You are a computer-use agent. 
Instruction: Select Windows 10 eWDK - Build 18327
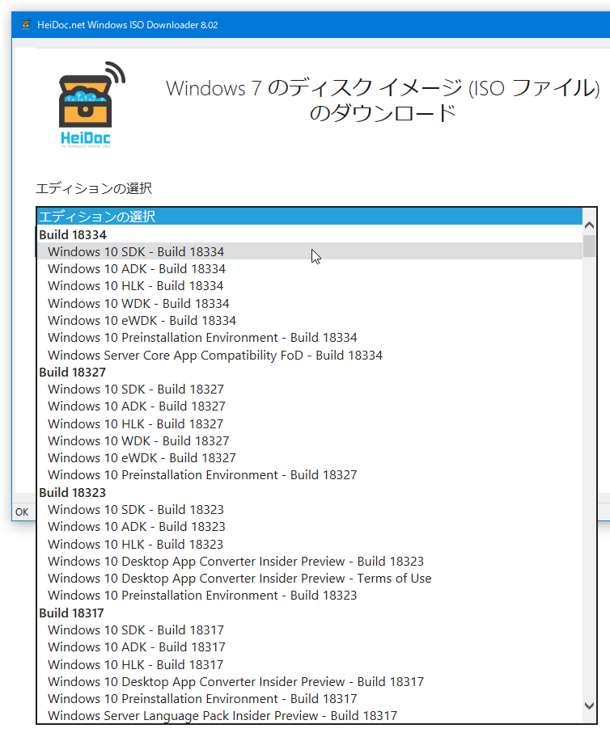click(310, 458)
